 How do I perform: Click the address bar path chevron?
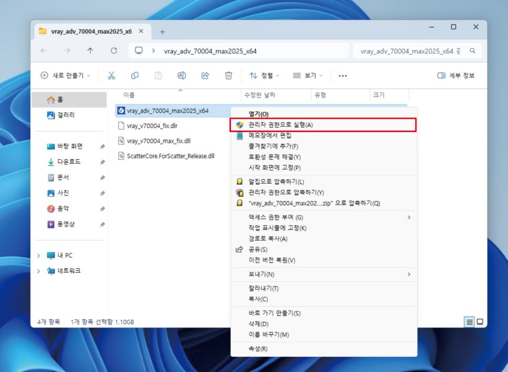[x=153, y=51]
